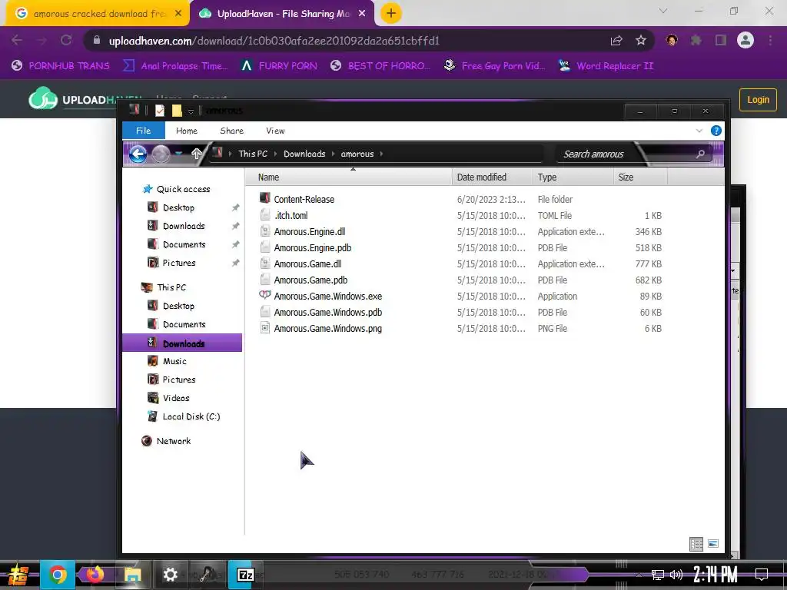Image resolution: width=787 pixels, height=590 pixels.
Task: Open Chrome extensions puzzle icon
Action: [x=696, y=40]
